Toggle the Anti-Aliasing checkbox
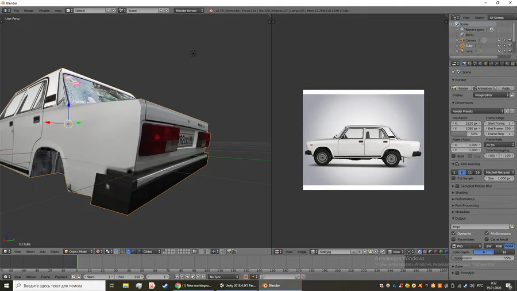The height and width of the screenshot is (291, 517). [x=457, y=164]
